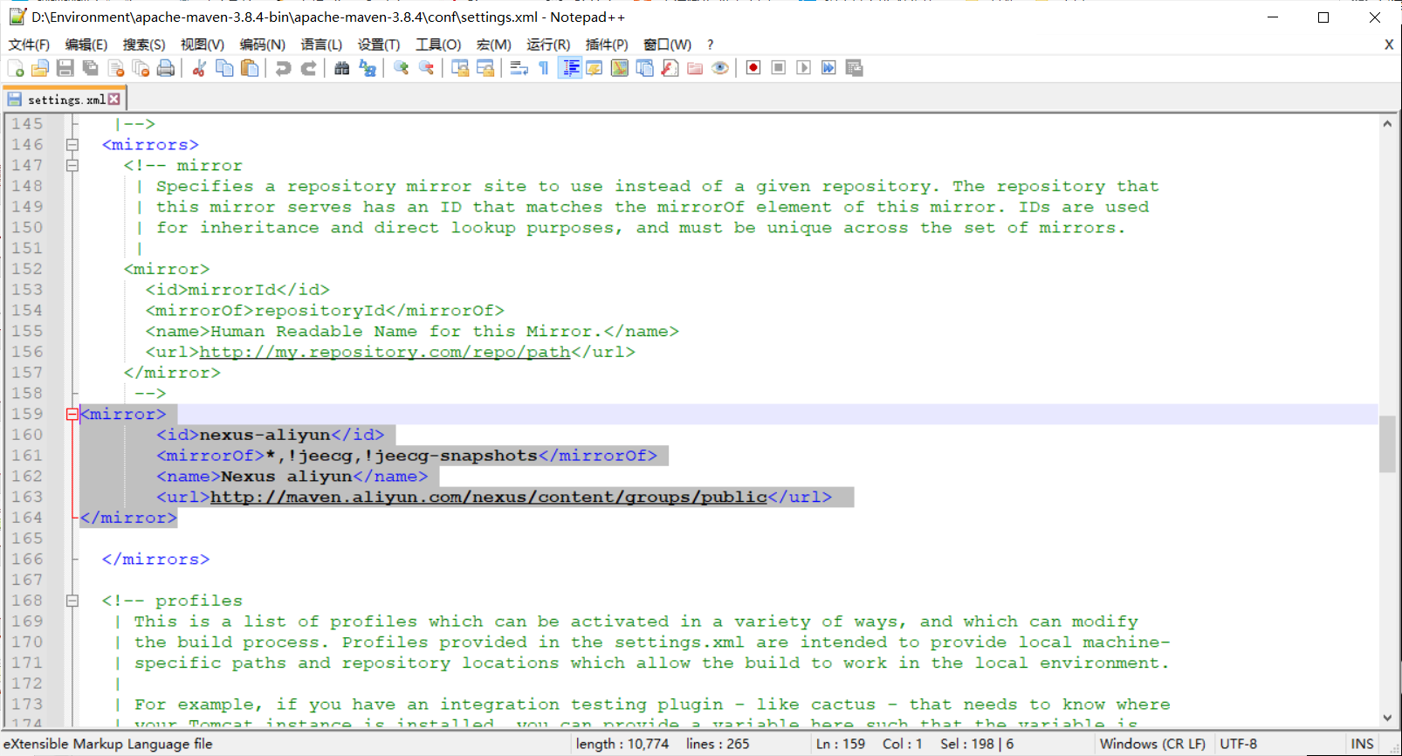Open the Function List toolbar icon
Screen dimensions: 1402x756
[x=670, y=68]
